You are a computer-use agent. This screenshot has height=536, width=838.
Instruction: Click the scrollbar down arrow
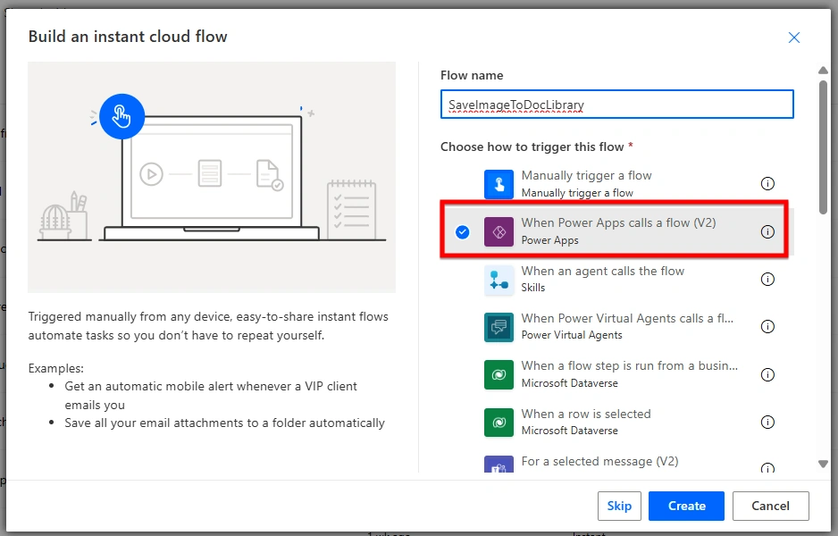tap(823, 464)
